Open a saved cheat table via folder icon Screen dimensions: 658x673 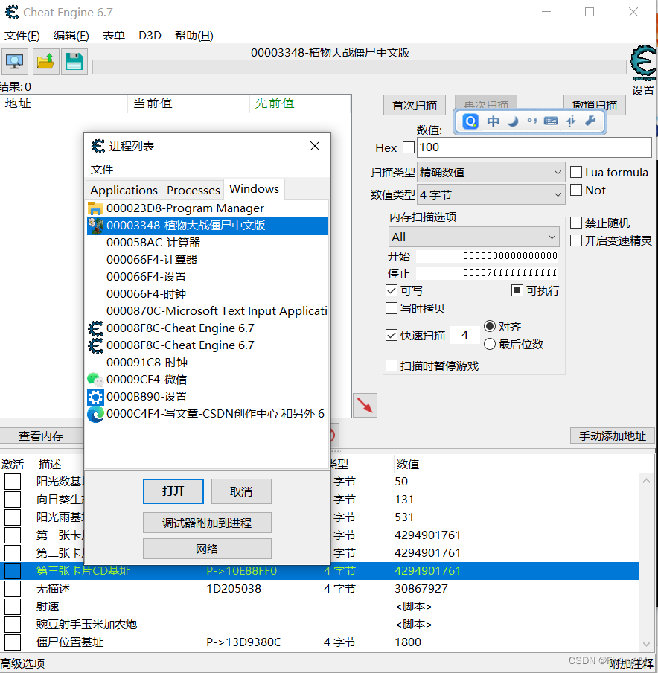[x=45, y=62]
